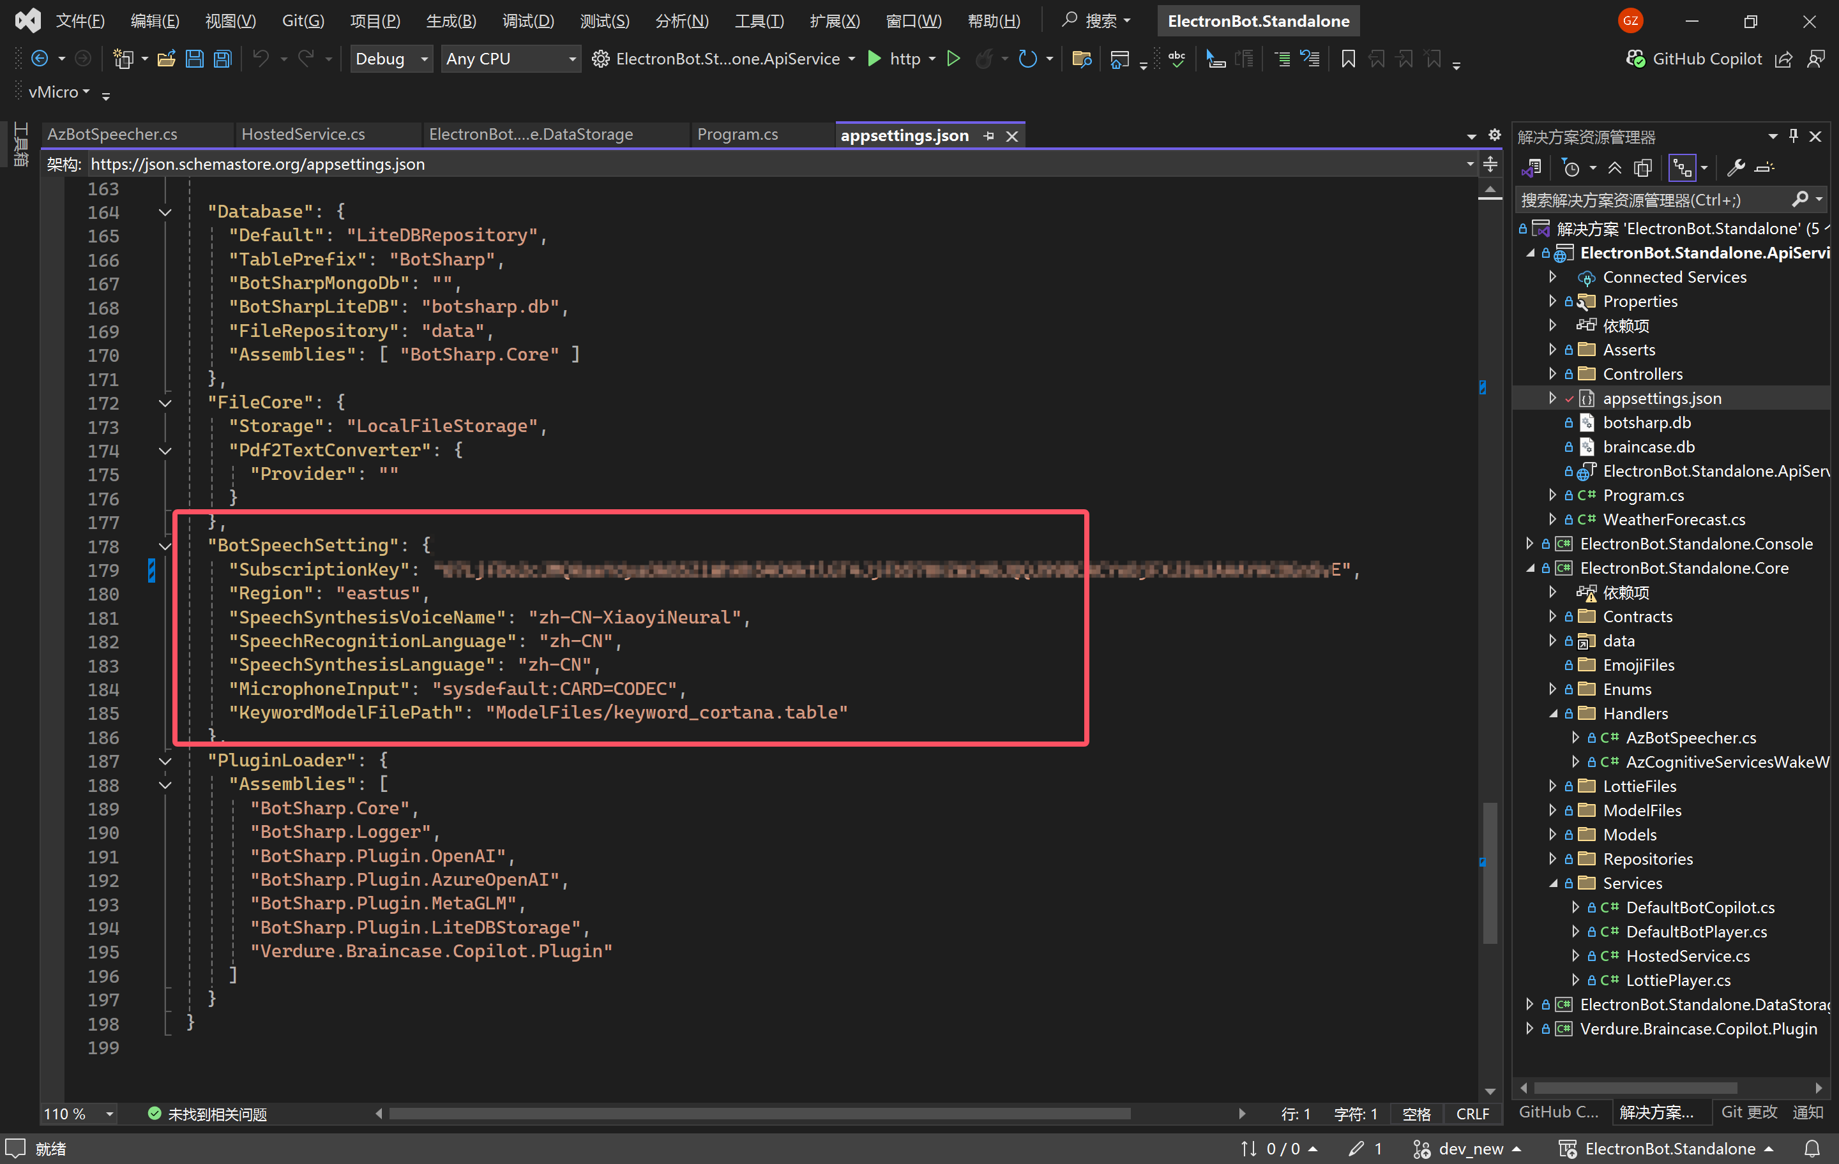1839x1164 pixels.
Task: Click the GitHub Copilot status icon
Action: coord(1636,59)
